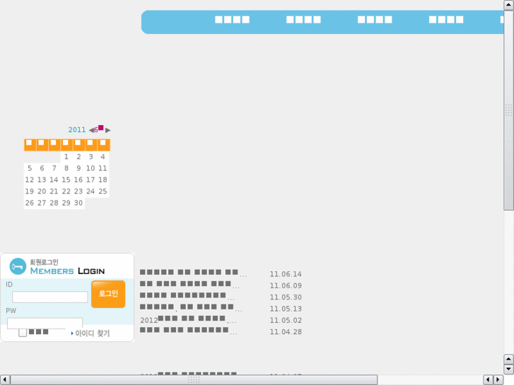The width and height of the screenshot is (514, 385).
Task: Select day 11 in the calendar
Action: click(103, 168)
